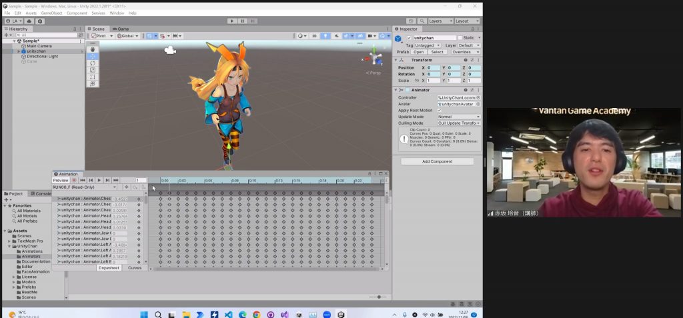The width and height of the screenshot is (683, 318).
Task: Open the Tag Untagged dropdown
Action: pyautogui.click(x=428, y=45)
